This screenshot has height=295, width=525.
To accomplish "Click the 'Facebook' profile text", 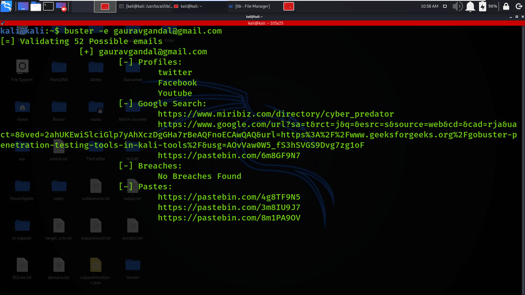I will pos(177,83).
